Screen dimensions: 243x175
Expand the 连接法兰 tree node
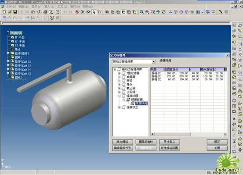pos(119,107)
